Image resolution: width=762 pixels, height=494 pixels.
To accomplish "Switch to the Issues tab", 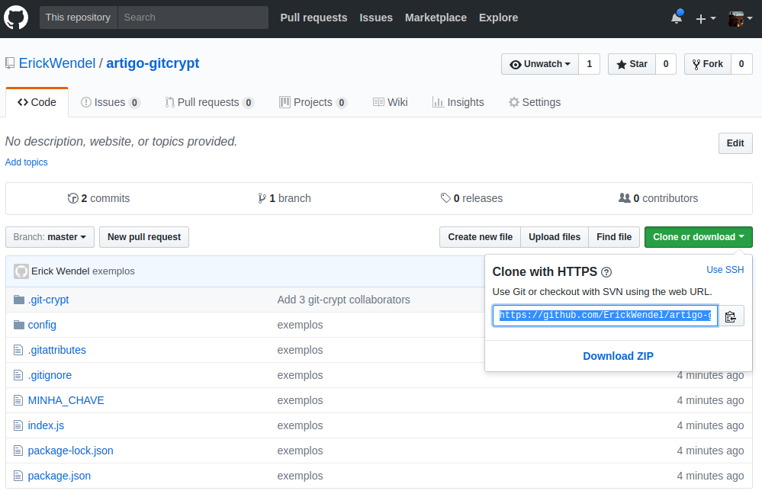I will click(x=110, y=101).
